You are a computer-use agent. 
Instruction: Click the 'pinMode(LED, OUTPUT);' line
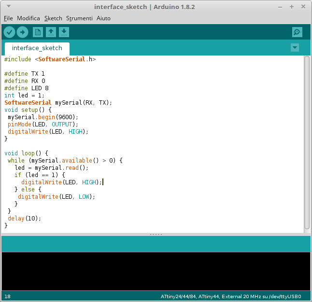click(43, 124)
